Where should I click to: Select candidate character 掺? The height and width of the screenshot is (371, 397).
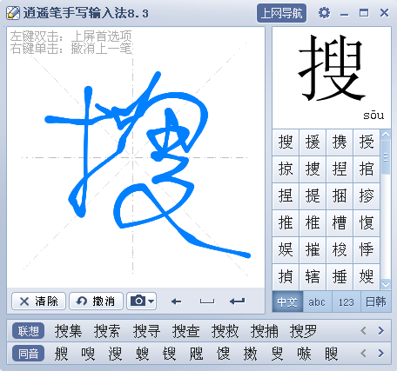367,196
